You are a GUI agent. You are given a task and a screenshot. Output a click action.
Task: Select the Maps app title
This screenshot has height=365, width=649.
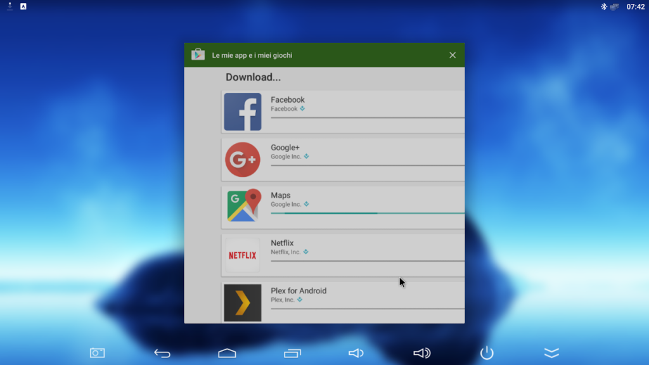(281, 195)
